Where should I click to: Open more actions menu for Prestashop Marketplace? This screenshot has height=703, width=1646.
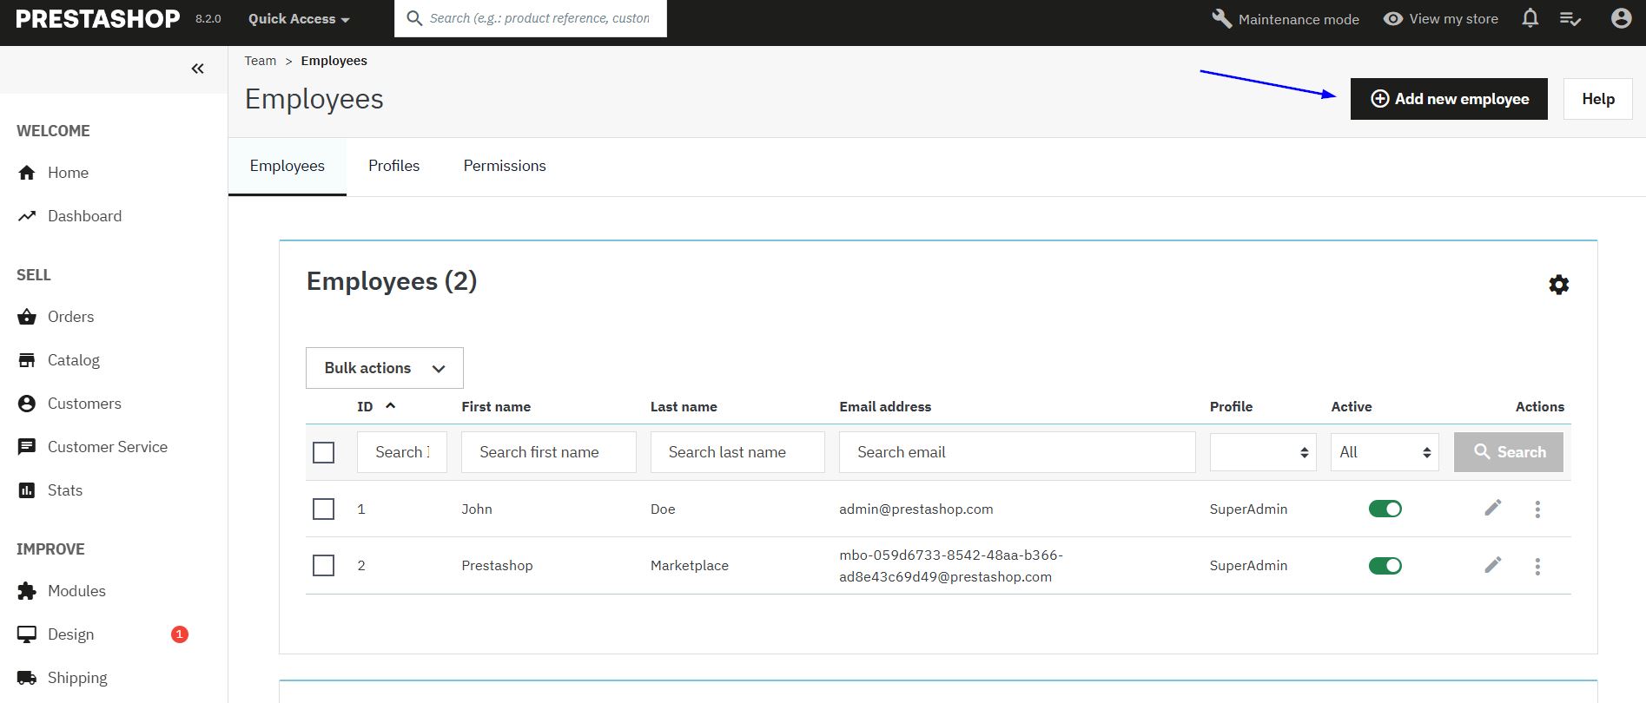pos(1537,566)
